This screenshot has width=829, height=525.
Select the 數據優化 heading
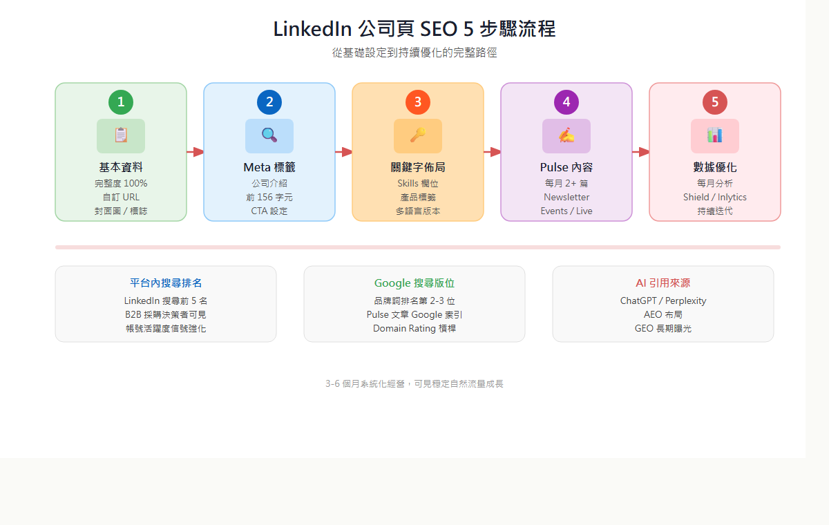coord(715,167)
